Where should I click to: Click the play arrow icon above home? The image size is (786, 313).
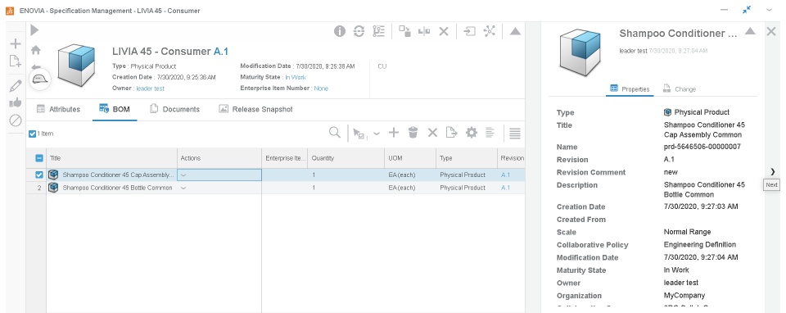pyautogui.click(x=34, y=30)
